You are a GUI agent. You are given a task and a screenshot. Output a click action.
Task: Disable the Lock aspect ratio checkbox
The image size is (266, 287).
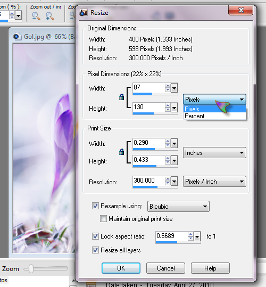(95, 236)
